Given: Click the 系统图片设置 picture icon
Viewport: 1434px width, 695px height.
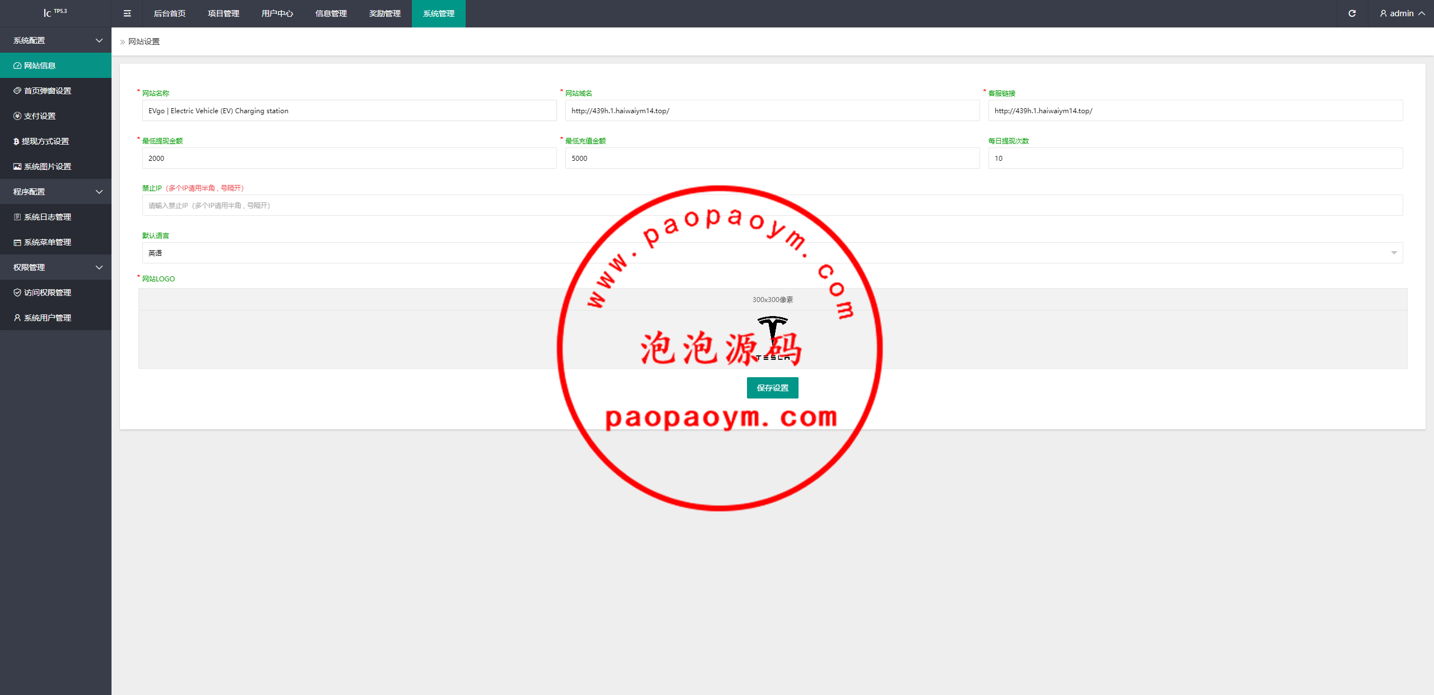Looking at the screenshot, I should coord(17,166).
